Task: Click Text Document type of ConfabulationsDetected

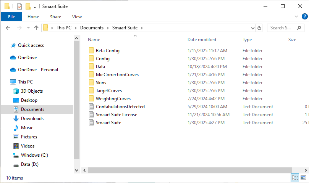Action: (258, 107)
